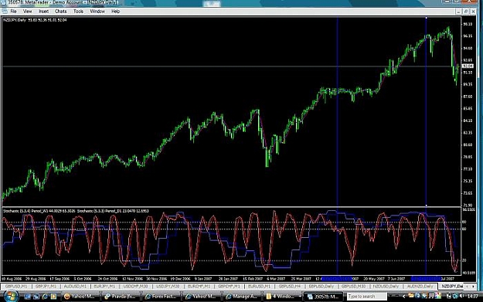Screen dimensions: 483x302
Task: Open the 4 Windo... taskbar group
Action: point(283,297)
